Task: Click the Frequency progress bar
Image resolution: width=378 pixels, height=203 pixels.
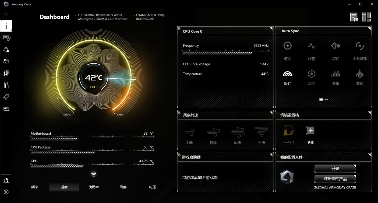Action: click(226, 52)
